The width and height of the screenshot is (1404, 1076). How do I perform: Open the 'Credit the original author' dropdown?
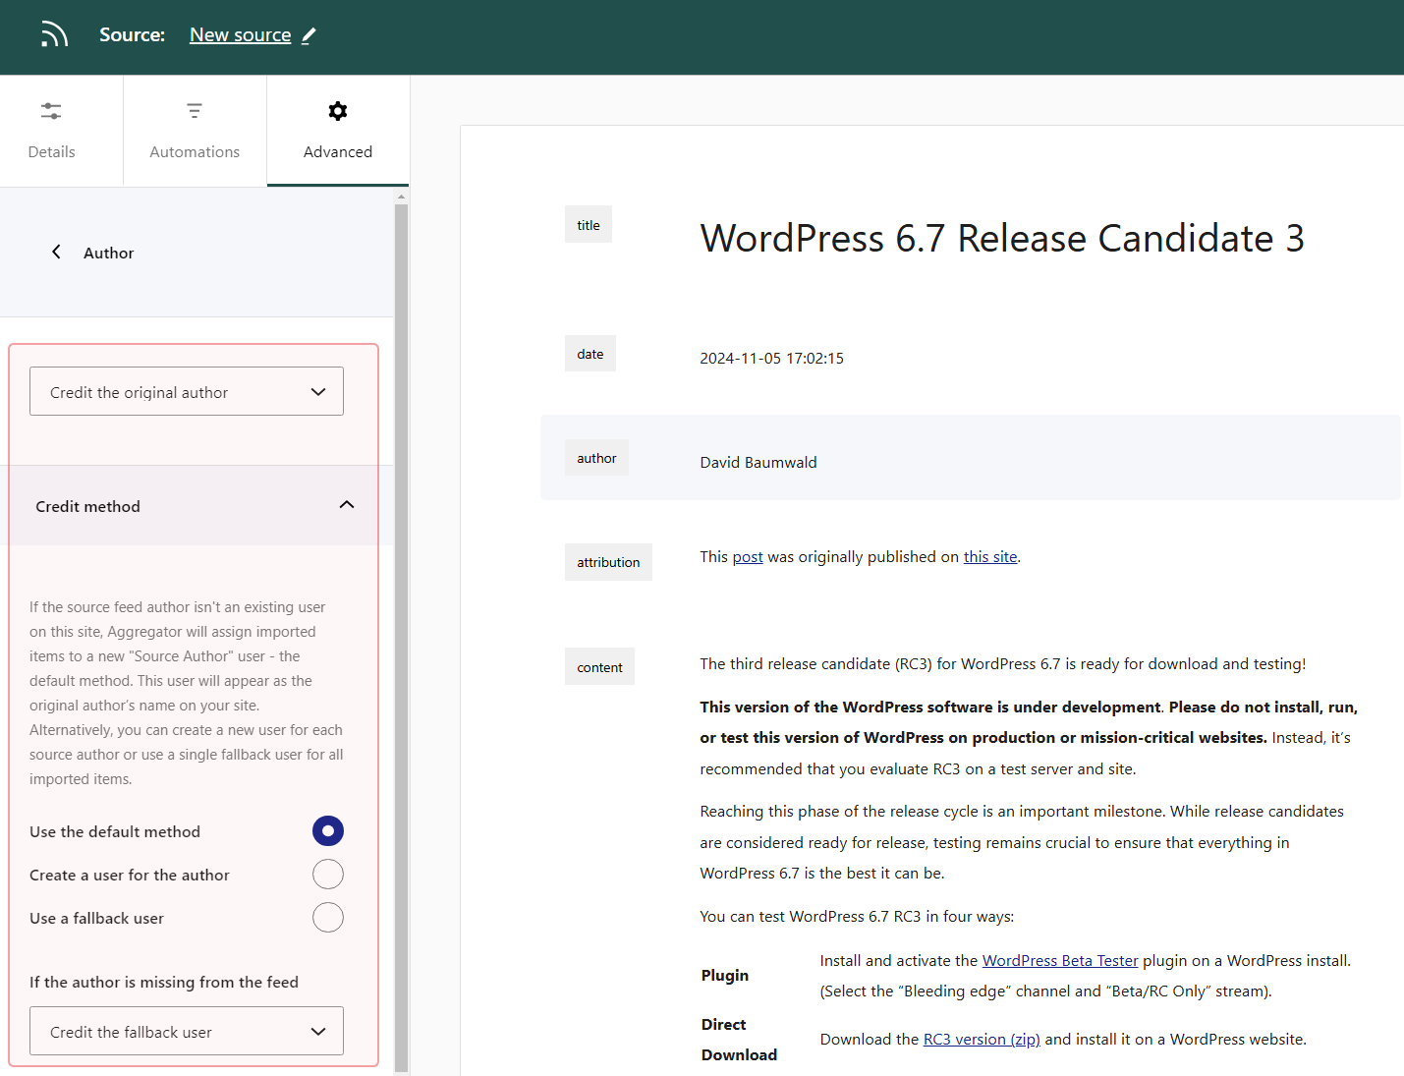[x=187, y=392]
